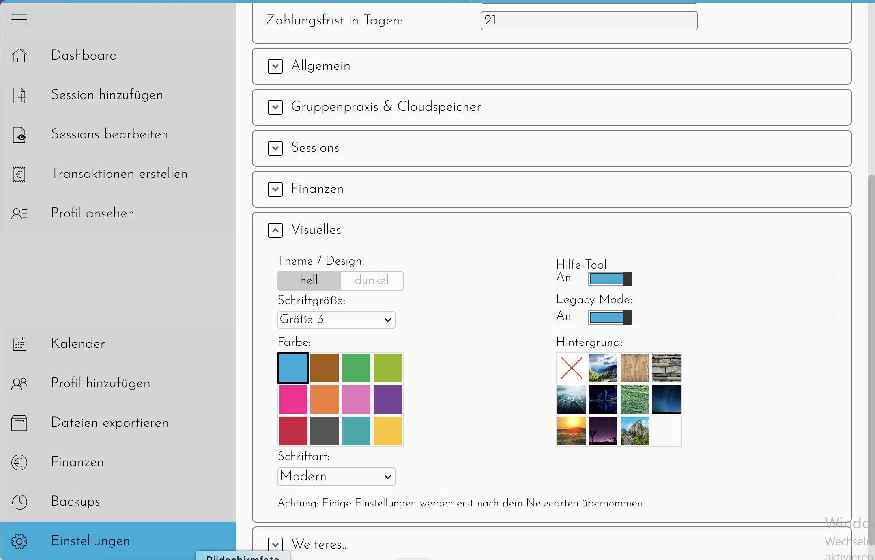
Task: Collapse the Visuelles section
Action: point(275,230)
